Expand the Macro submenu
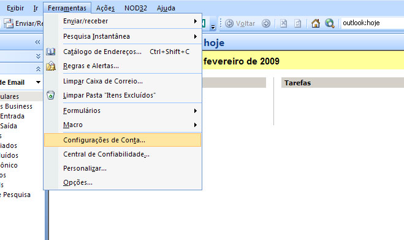The width and height of the screenshot is (404, 240). pos(123,125)
